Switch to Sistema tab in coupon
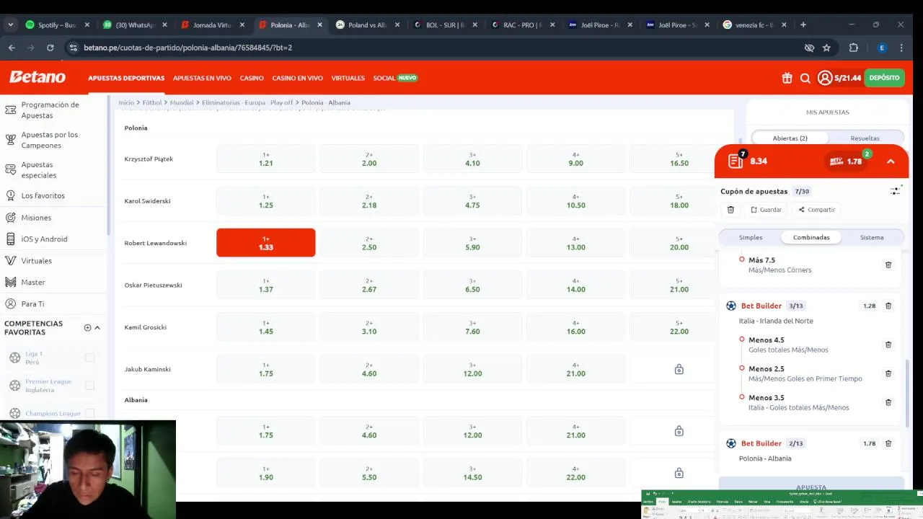The width and height of the screenshot is (923, 519). (872, 237)
